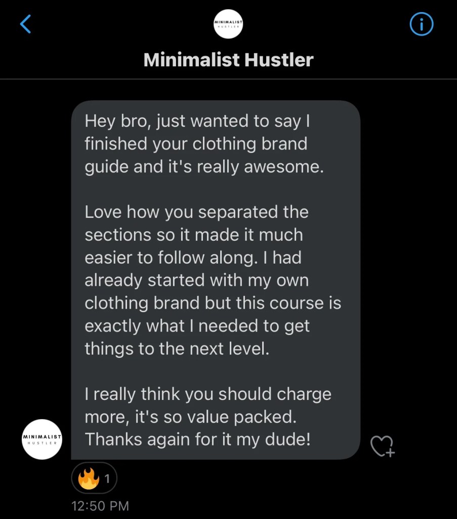Tap the fire emoji reaction
457x519 pixels.
(89, 478)
